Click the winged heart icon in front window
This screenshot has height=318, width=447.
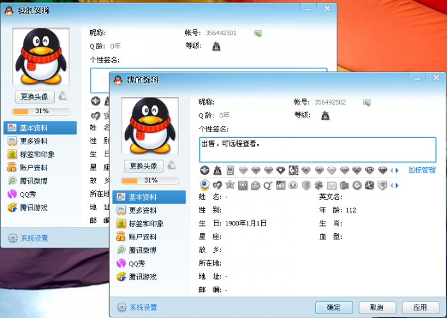[x=217, y=185]
